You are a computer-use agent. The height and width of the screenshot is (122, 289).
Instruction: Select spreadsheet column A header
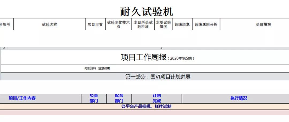(x=4, y=48)
